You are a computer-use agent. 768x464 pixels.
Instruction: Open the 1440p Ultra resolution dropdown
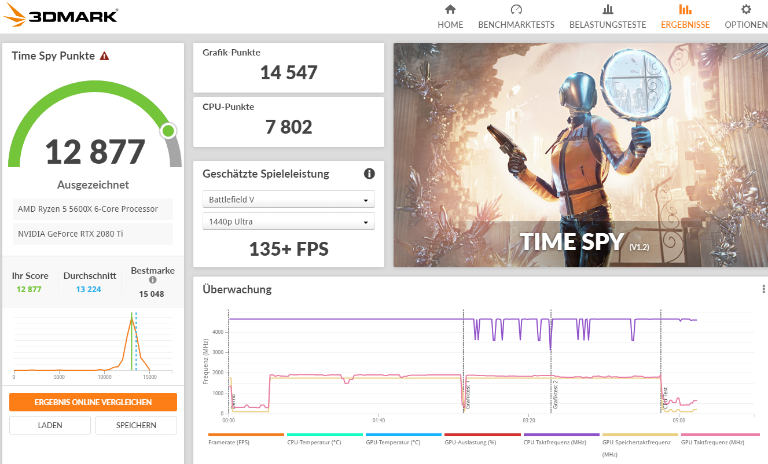coord(289,222)
